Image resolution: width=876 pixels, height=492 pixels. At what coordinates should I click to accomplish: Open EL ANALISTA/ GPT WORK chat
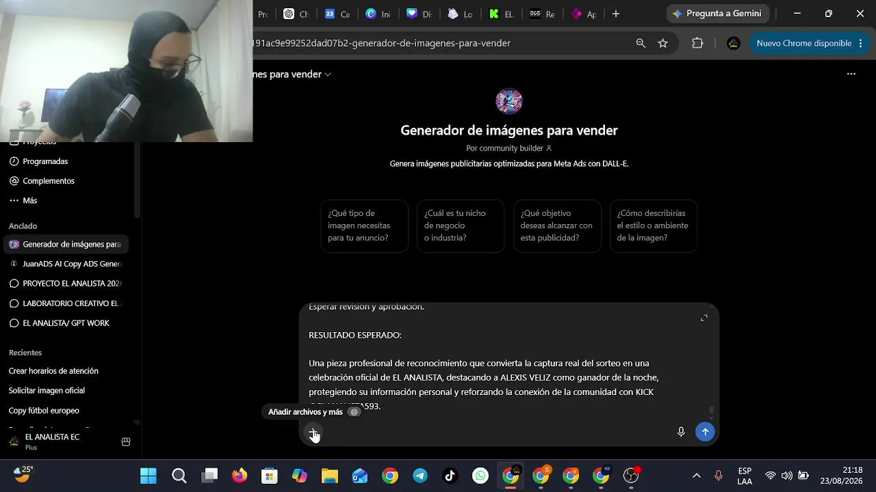[x=66, y=323]
